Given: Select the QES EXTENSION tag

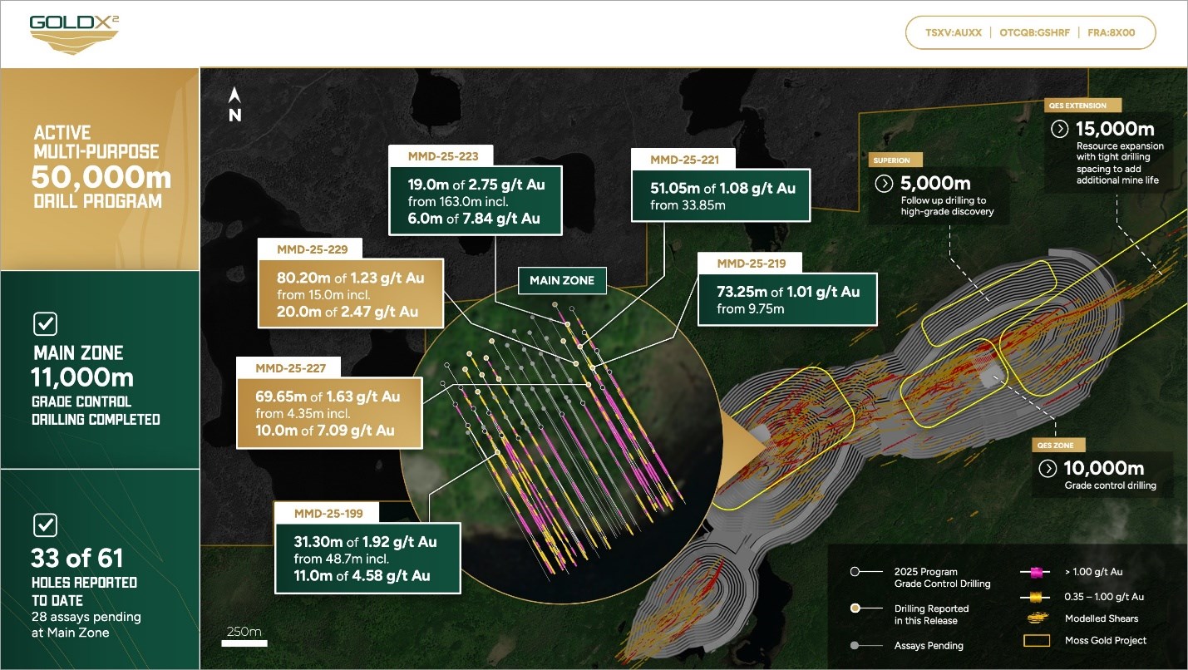Looking at the screenshot, I should [x=1082, y=106].
